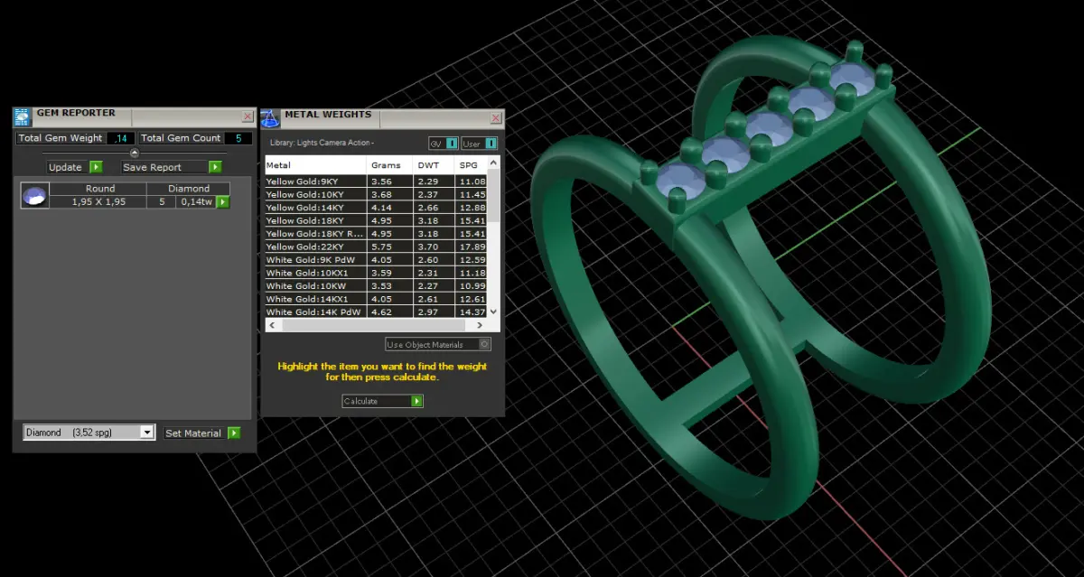Select the White Gold:14KX1 row

click(x=376, y=299)
